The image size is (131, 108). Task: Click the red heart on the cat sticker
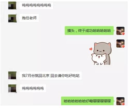click(91, 49)
